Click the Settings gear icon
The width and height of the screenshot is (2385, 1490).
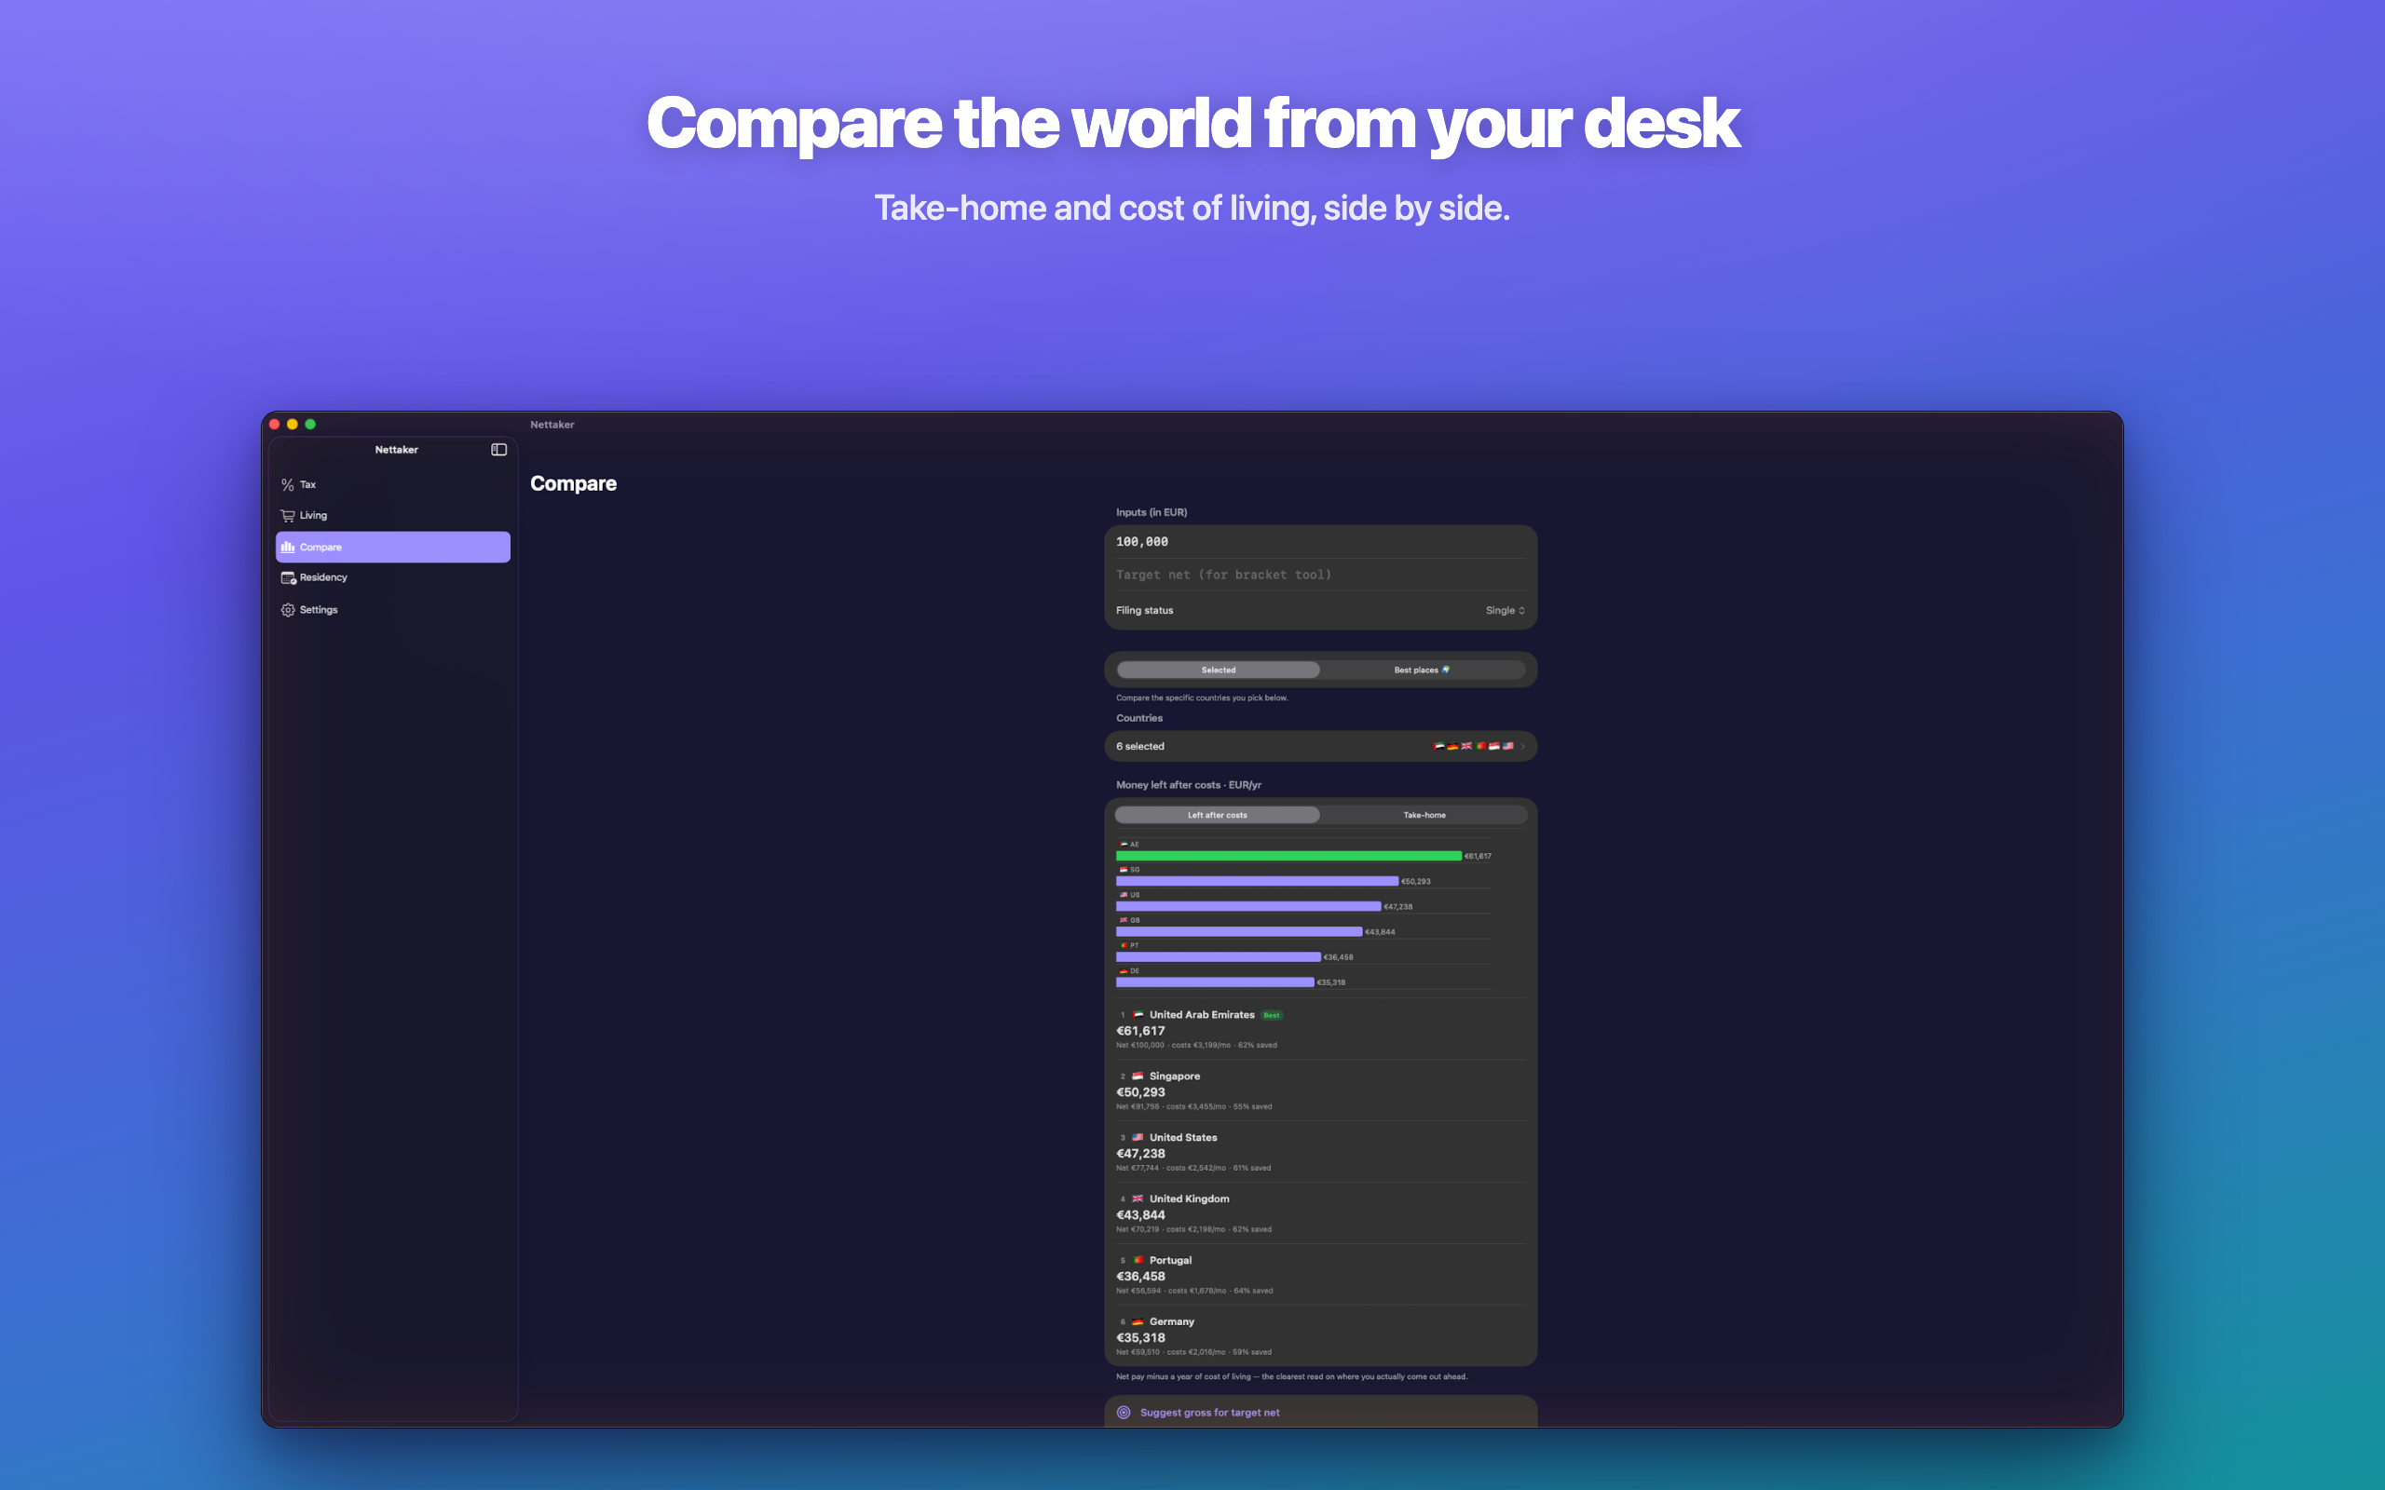(x=288, y=610)
